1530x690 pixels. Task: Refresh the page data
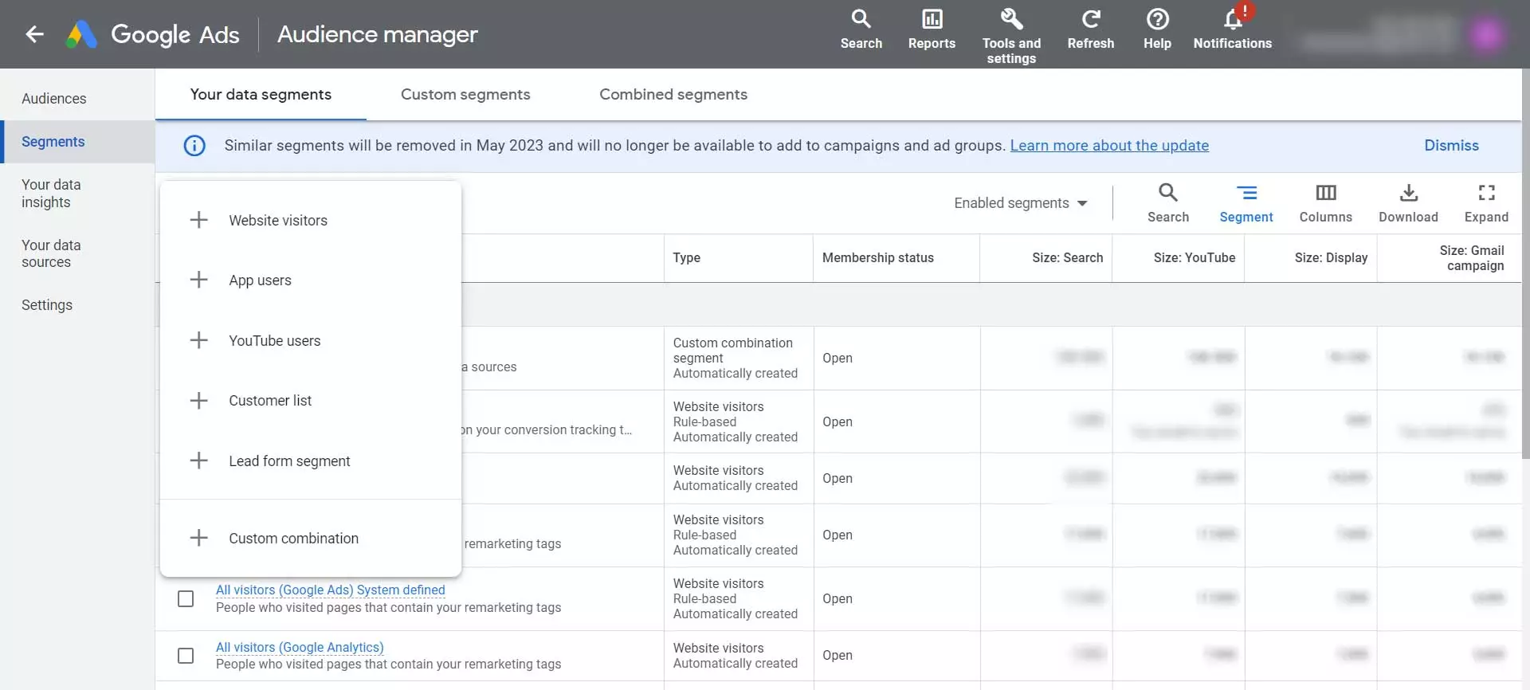pyautogui.click(x=1090, y=29)
